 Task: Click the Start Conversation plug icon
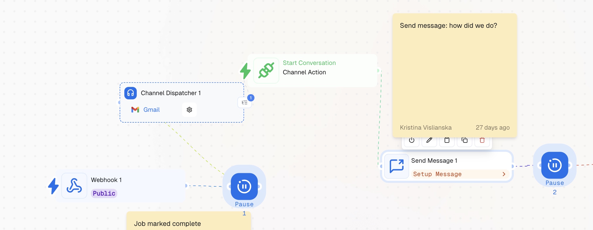click(266, 71)
